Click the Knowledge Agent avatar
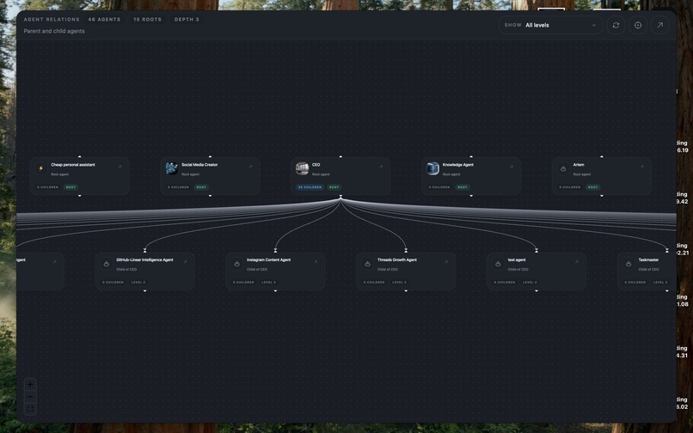 pos(432,168)
